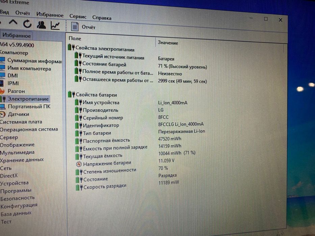This screenshot has height=236, width=315.
Task: Click the Поле column header
Action: pos(75,38)
